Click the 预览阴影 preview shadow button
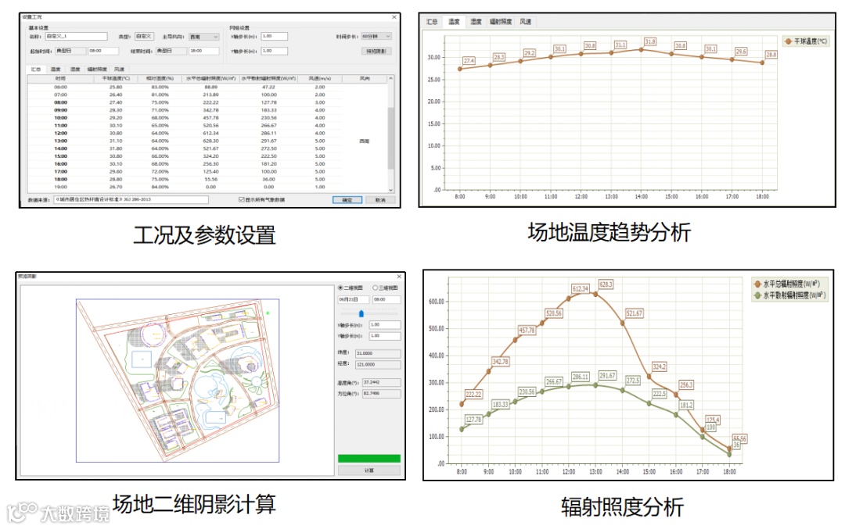Viewport: 845px width, 529px height. [x=376, y=51]
